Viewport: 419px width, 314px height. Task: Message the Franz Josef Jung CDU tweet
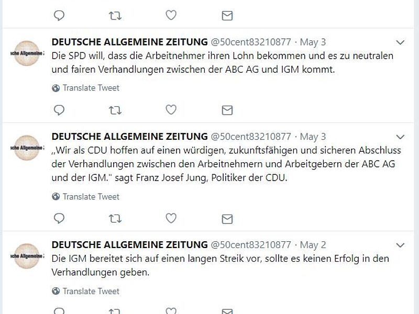[227, 218]
